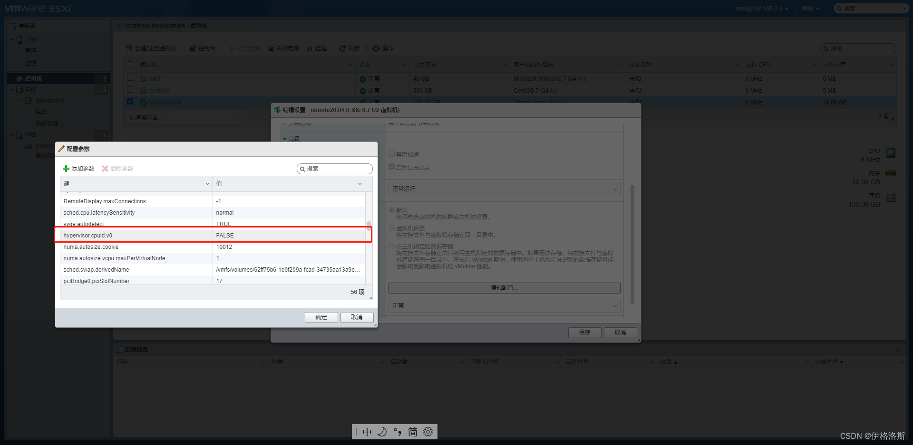The width and height of the screenshot is (913, 445).
Task: Collapse the 存储 tree node in the navigator
Action: point(13,90)
